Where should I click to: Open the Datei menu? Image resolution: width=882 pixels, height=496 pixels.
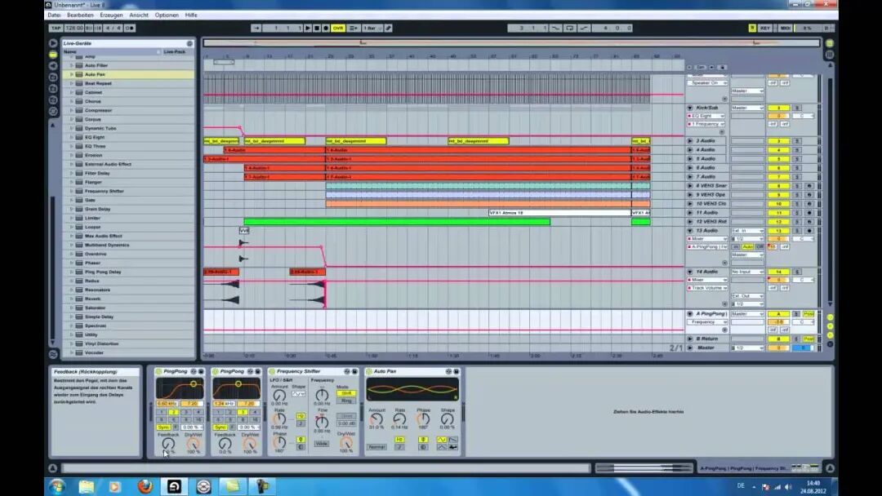pos(55,15)
